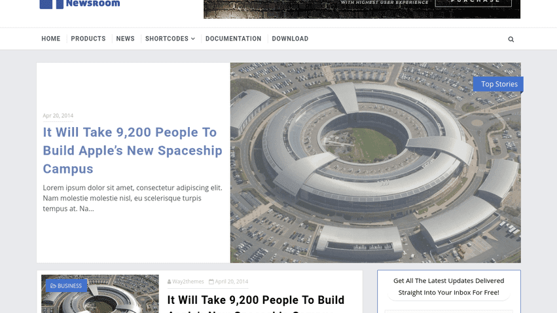Expand the SHORTCODES dropdown chevron

193,39
